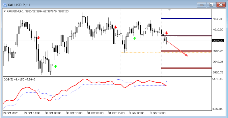228x118 pixels.
Task: Click the 4032.80 price scale label
Action: click(x=218, y=19)
